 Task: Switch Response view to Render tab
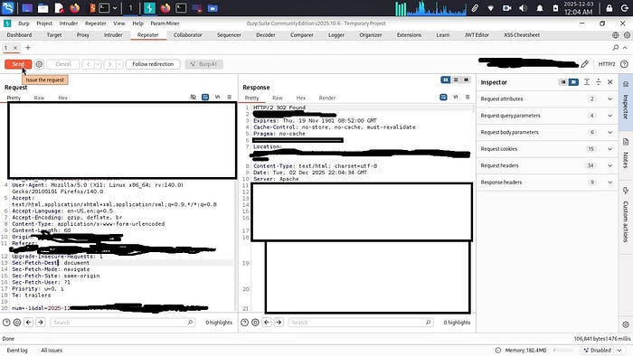point(327,98)
